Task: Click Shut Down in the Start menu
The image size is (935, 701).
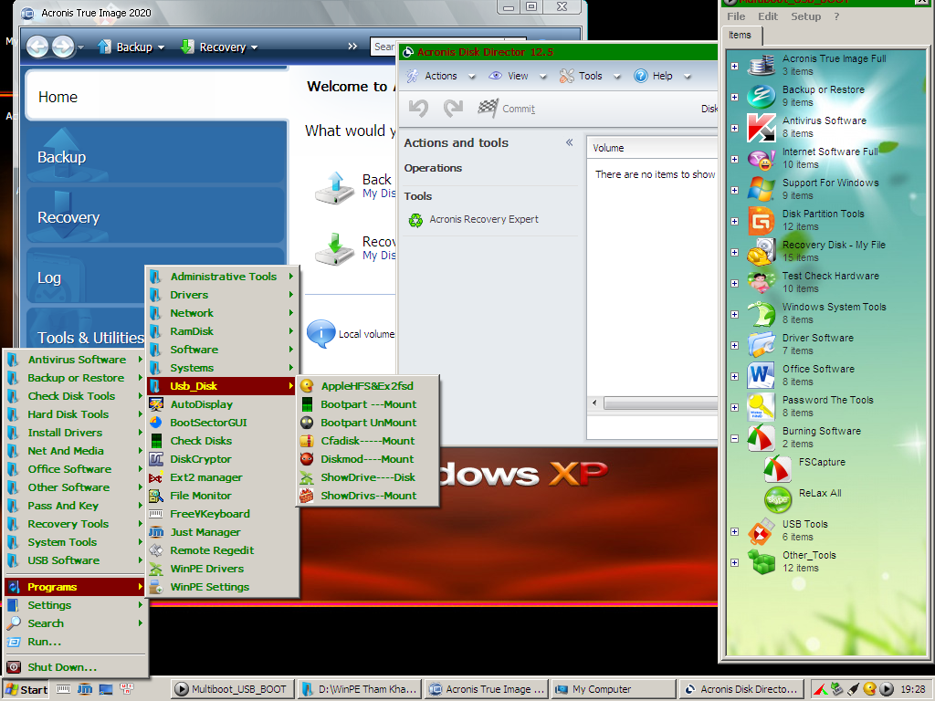Action: [75, 667]
